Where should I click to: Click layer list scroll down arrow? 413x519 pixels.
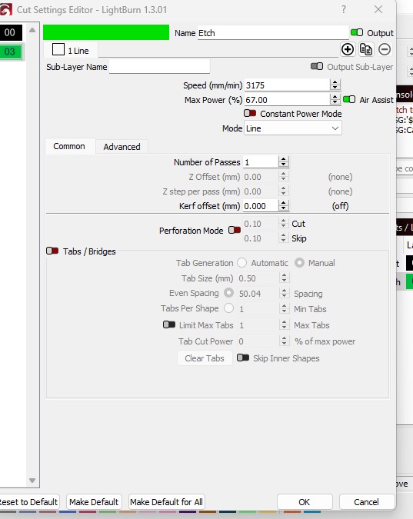click(32, 481)
